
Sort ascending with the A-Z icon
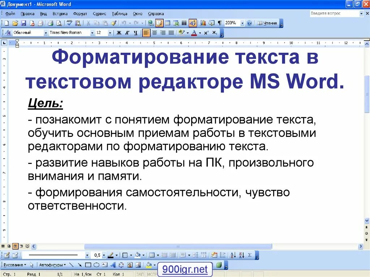pos(233,255)
